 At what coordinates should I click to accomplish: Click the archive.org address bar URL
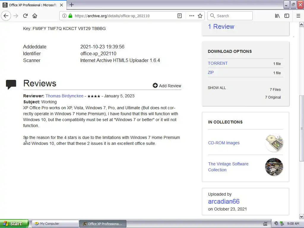point(112,16)
